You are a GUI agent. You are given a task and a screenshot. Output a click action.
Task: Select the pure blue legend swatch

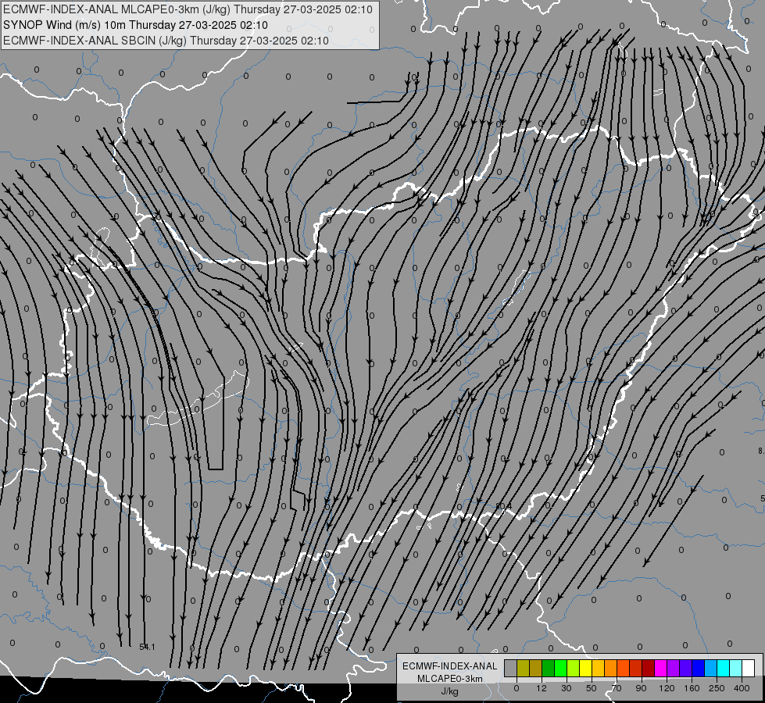point(698,668)
